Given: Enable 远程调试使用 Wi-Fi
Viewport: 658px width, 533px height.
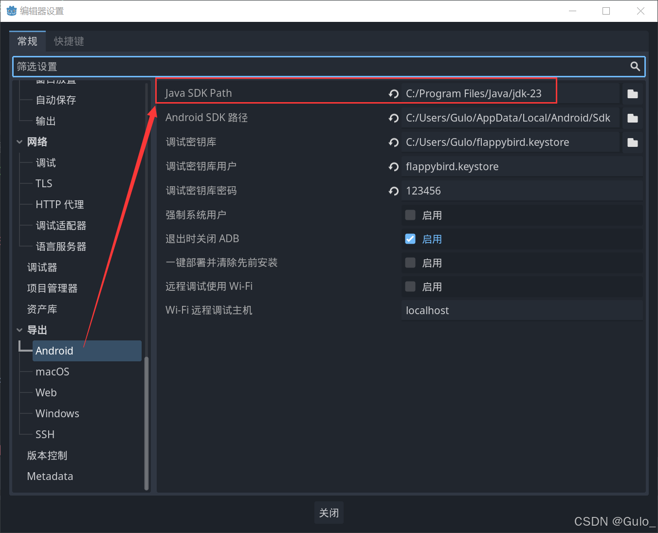Looking at the screenshot, I should pyautogui.click(x=410, y=286).
